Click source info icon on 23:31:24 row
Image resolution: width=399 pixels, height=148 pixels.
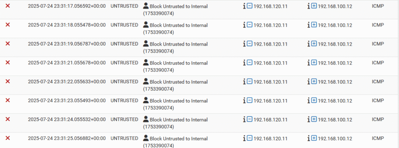(x=244, y=120)
